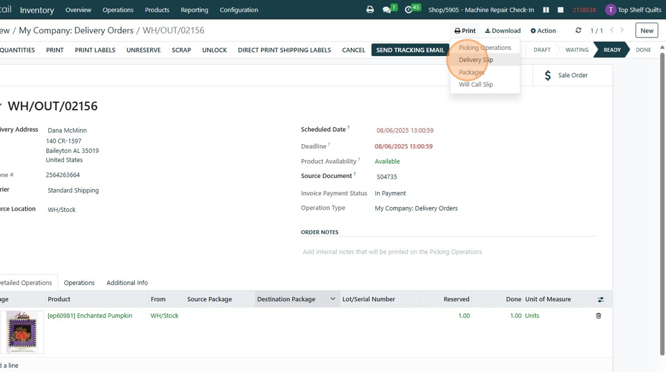Image resolution: width=666 pixels, height=372 pixels.
Task: Delete the Enchanted Pumpkin line with trash icon
Action: point(598,315)
